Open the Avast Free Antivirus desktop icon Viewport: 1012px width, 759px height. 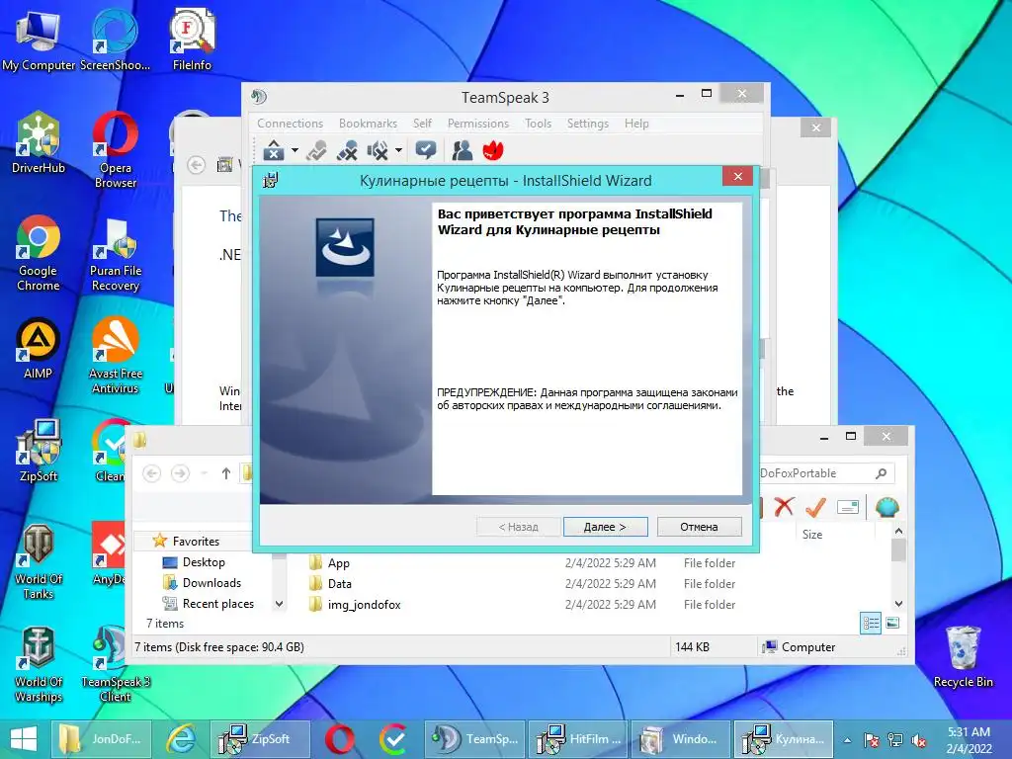[x=116, y=355]
